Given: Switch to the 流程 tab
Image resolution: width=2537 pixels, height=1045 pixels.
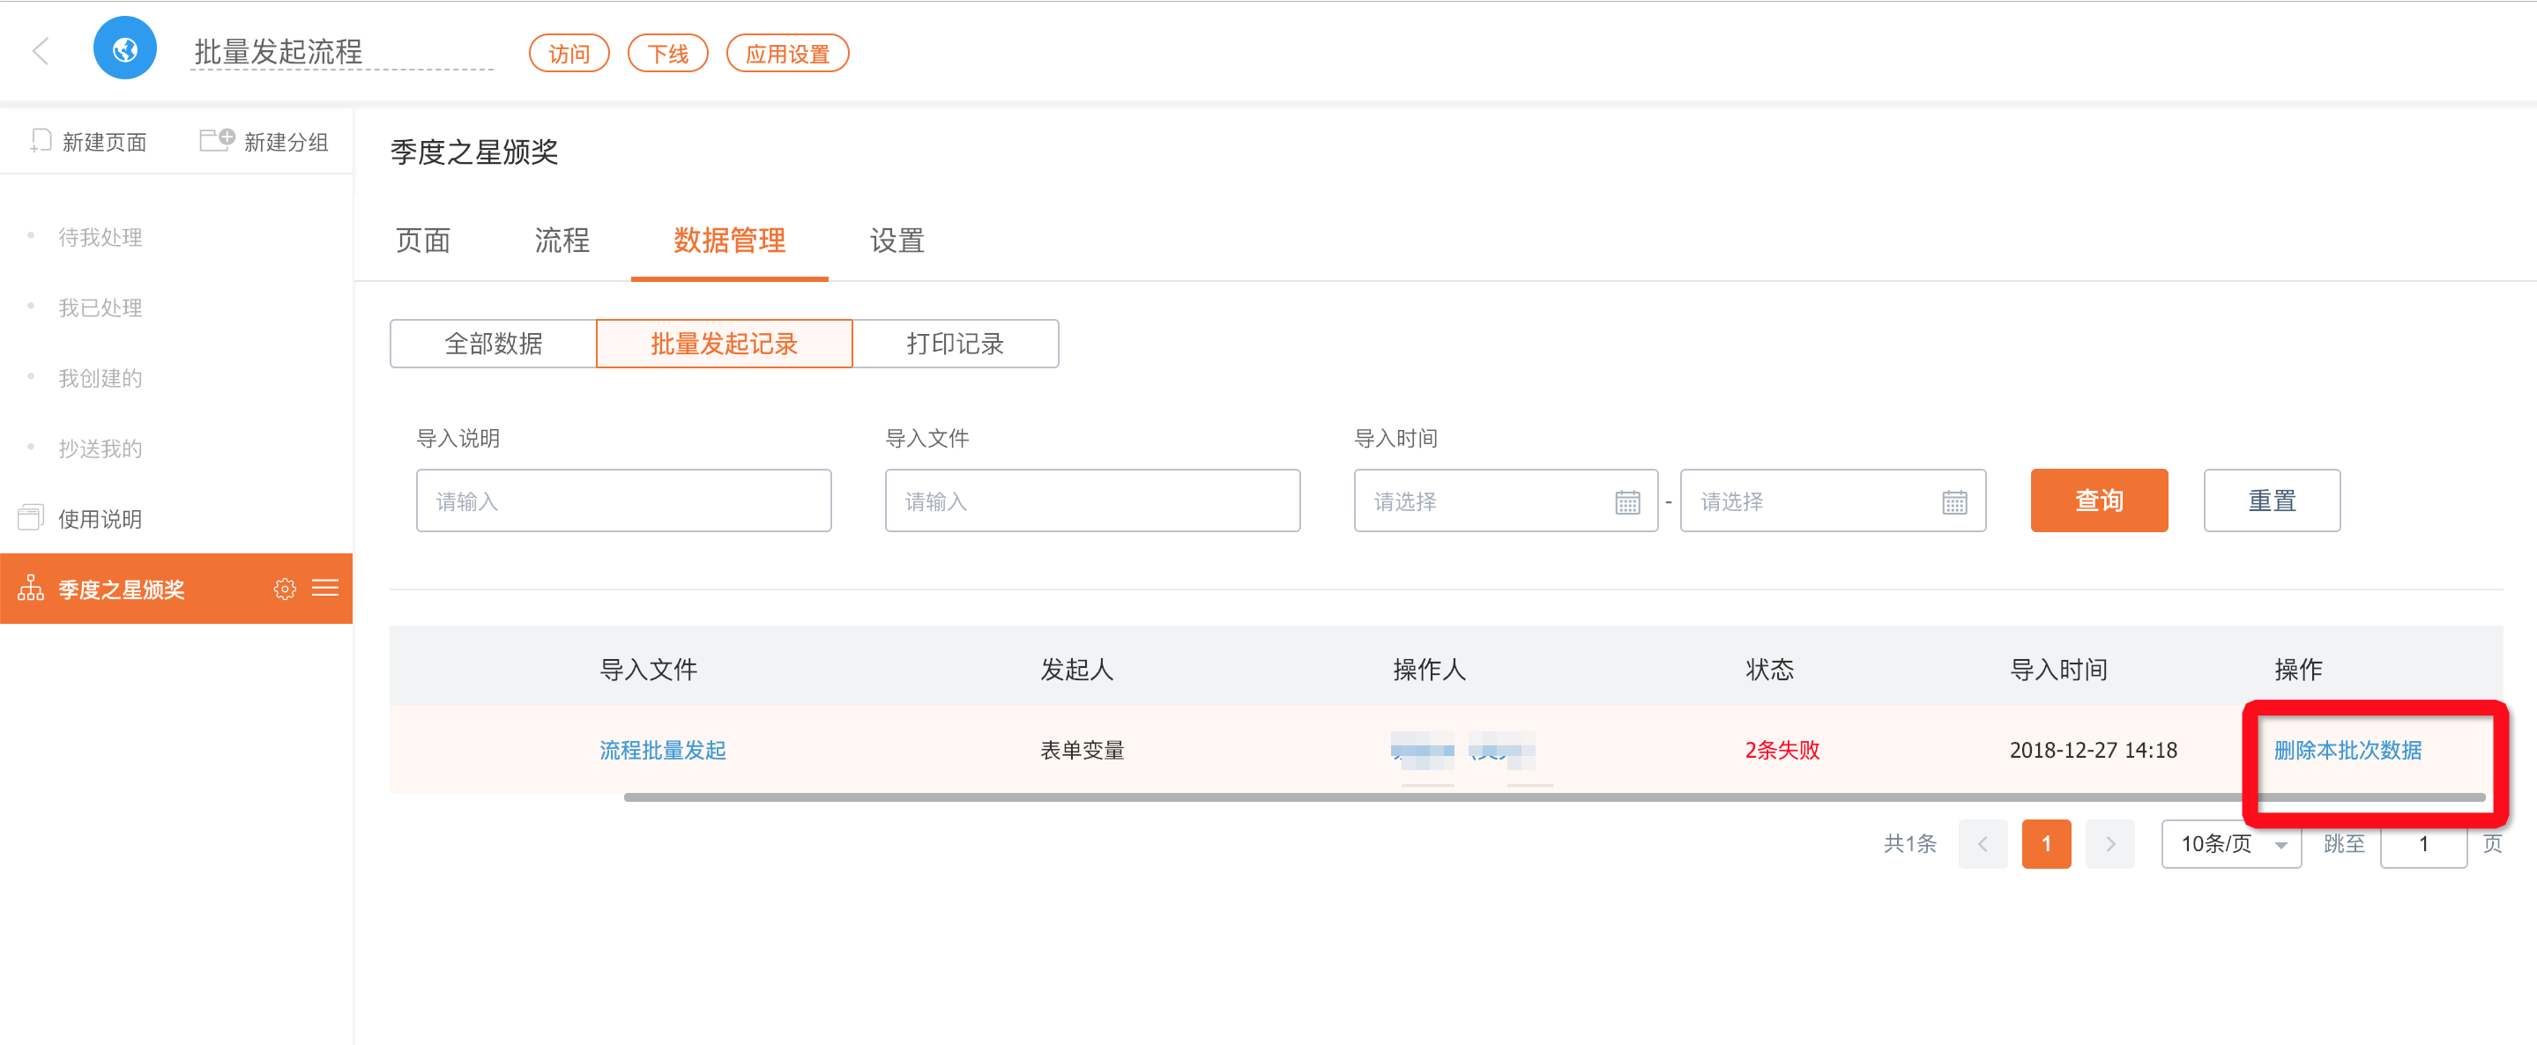Looking at the screenshot, I should (562, 240).
